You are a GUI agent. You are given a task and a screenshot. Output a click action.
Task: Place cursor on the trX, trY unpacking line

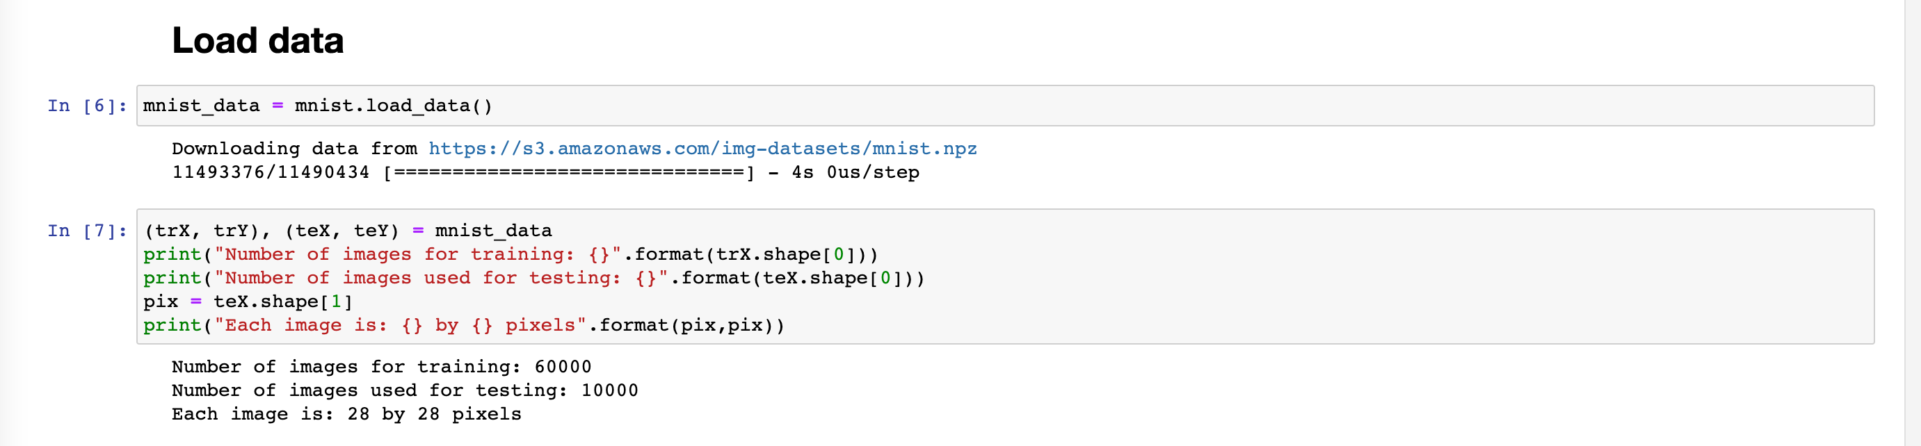point(348,231)
